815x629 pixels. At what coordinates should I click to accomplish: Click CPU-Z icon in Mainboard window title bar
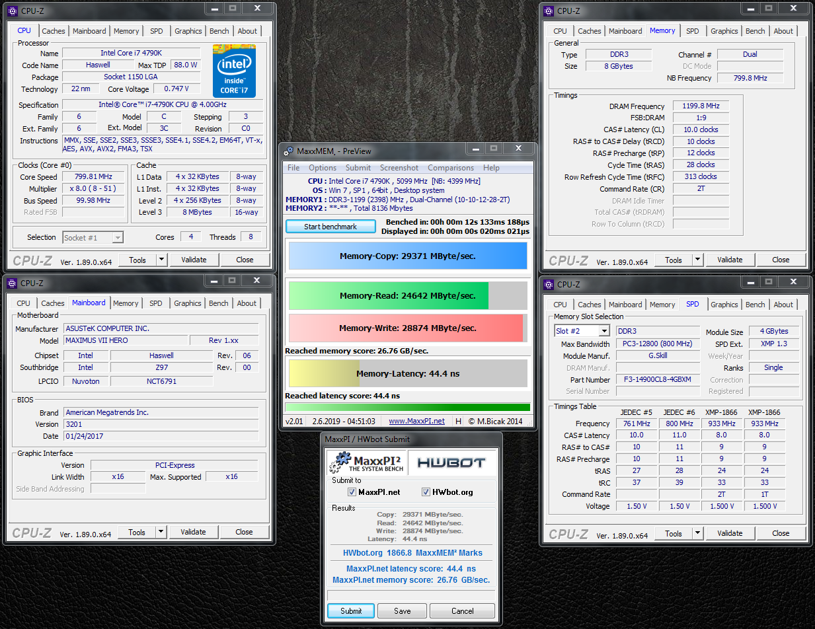13,283
